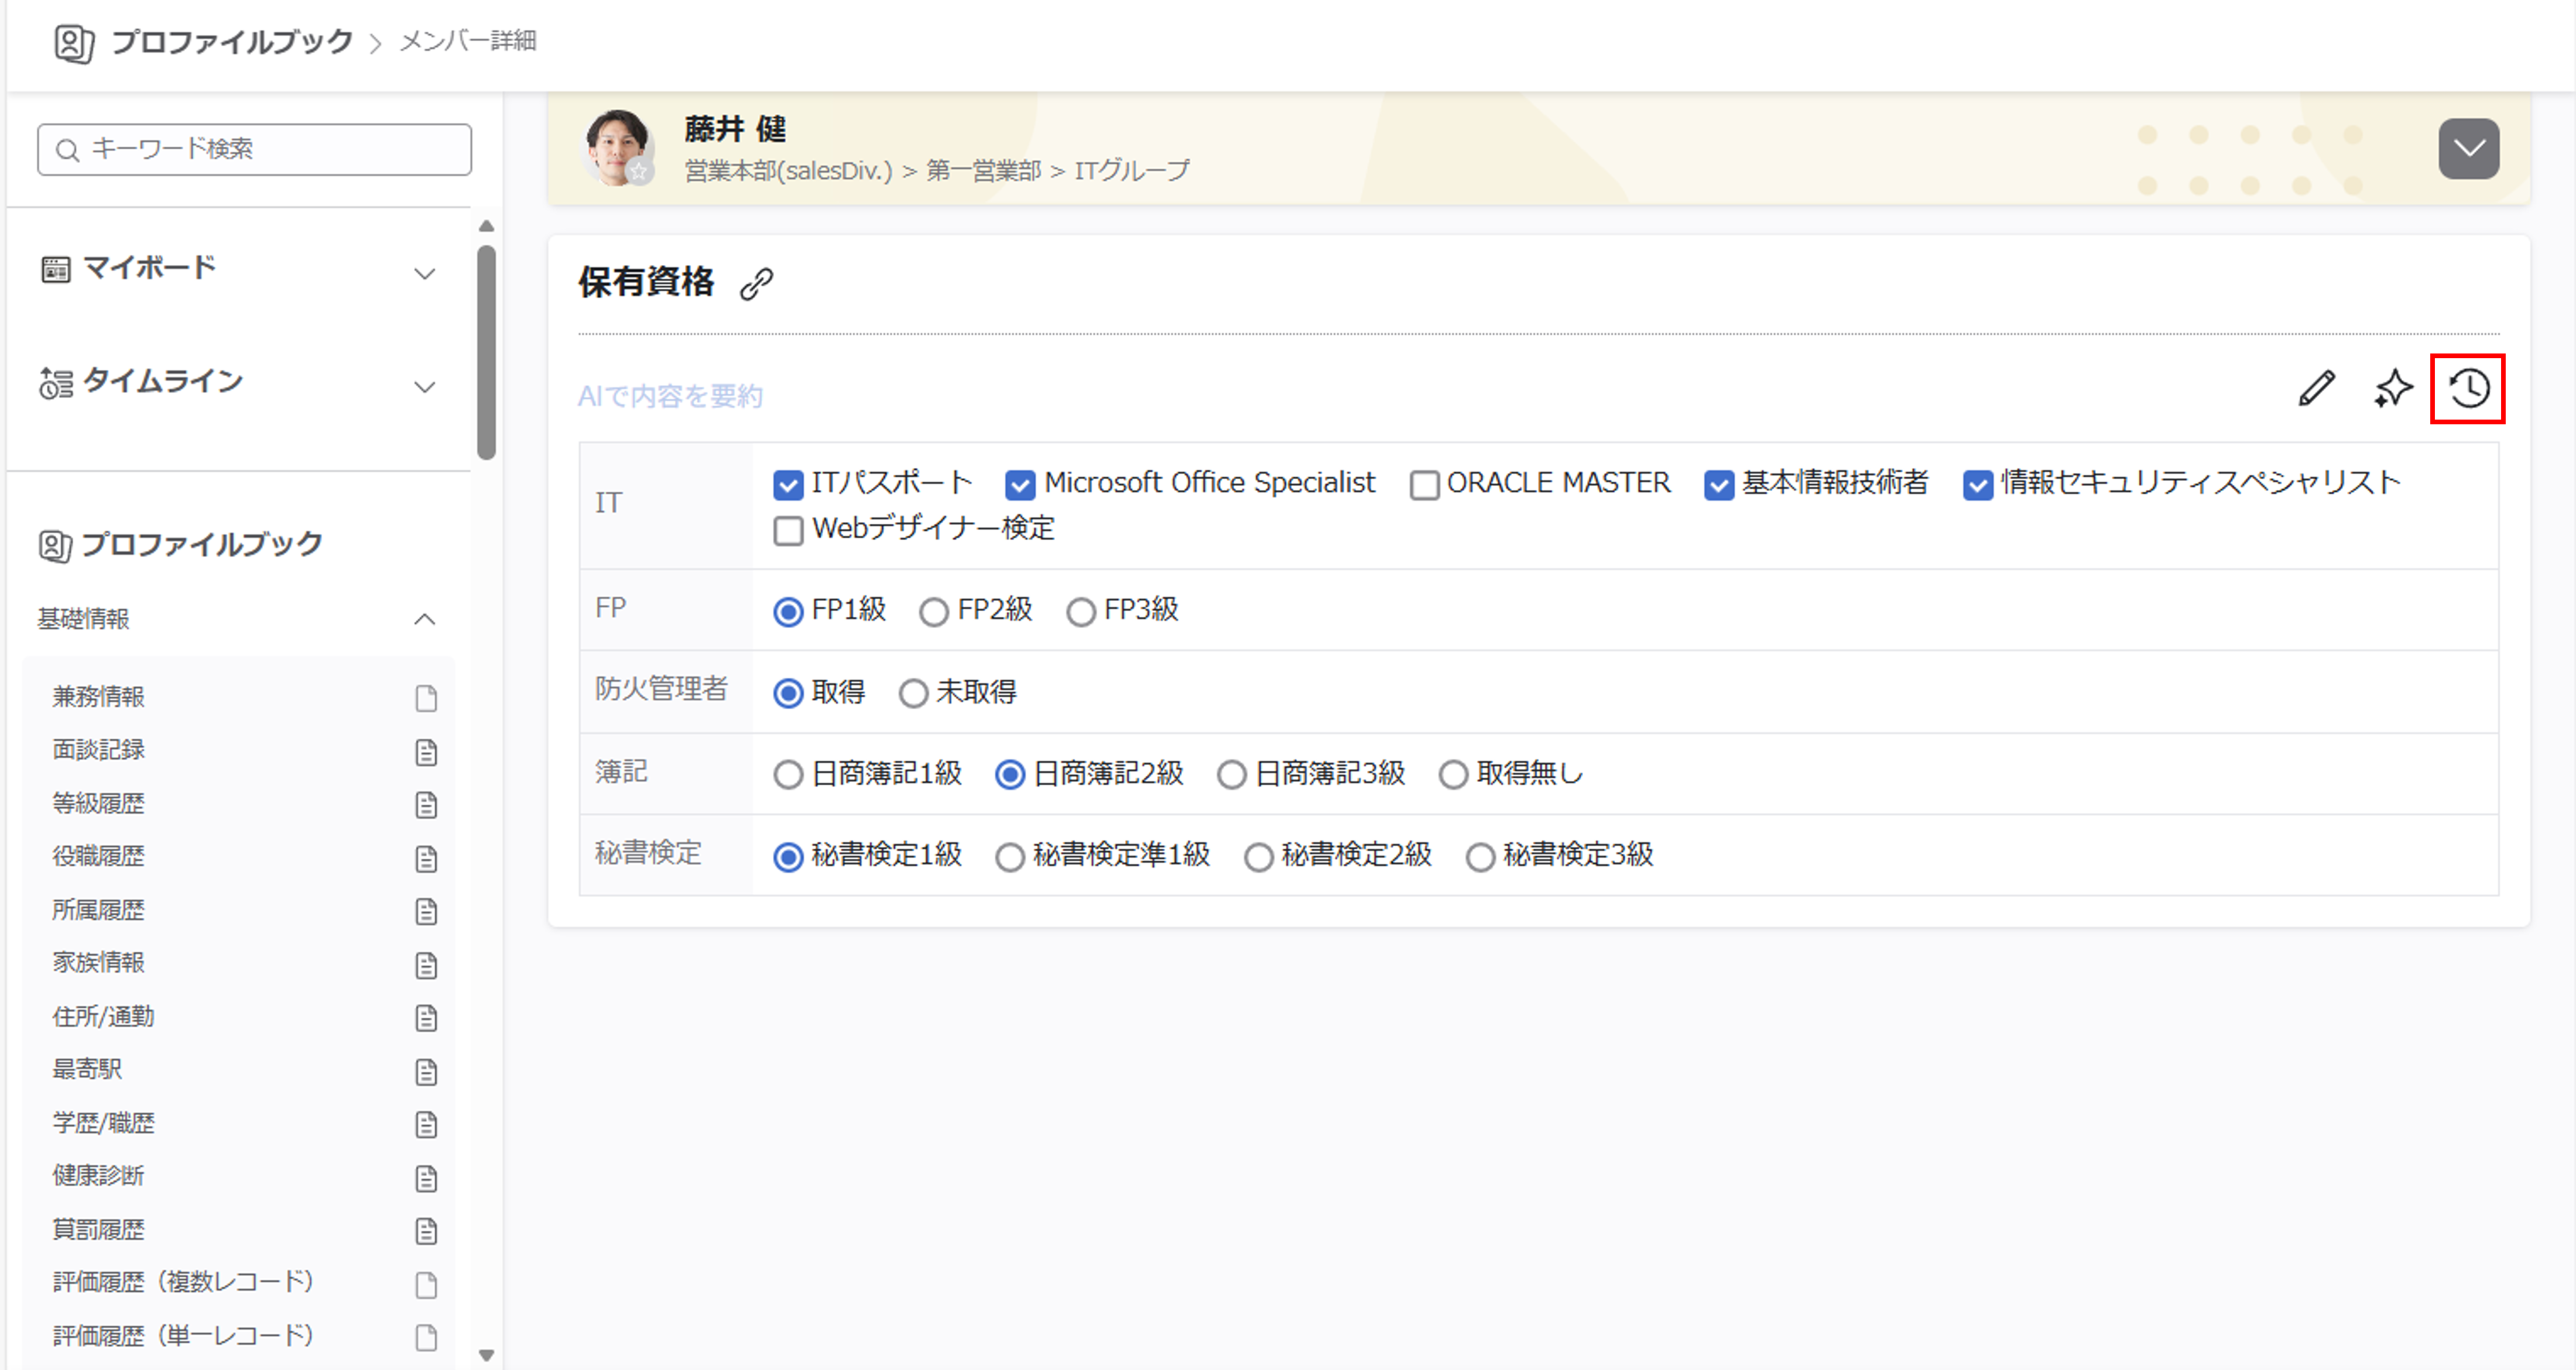Click the document icon next to 兼務情報

pos(426,698)
